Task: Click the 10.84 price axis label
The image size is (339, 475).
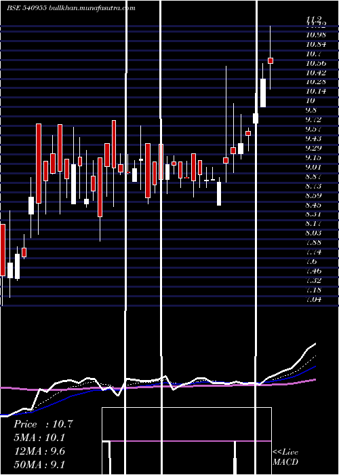Action: (316, 44)
